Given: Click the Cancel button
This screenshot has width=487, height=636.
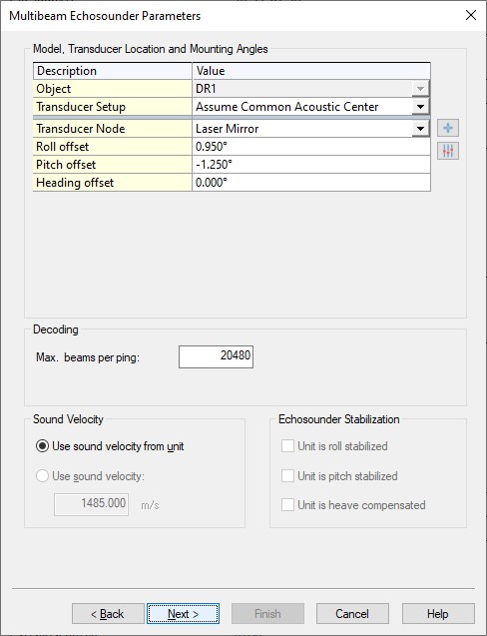Looking at the screenshot, I should [352, 614].
